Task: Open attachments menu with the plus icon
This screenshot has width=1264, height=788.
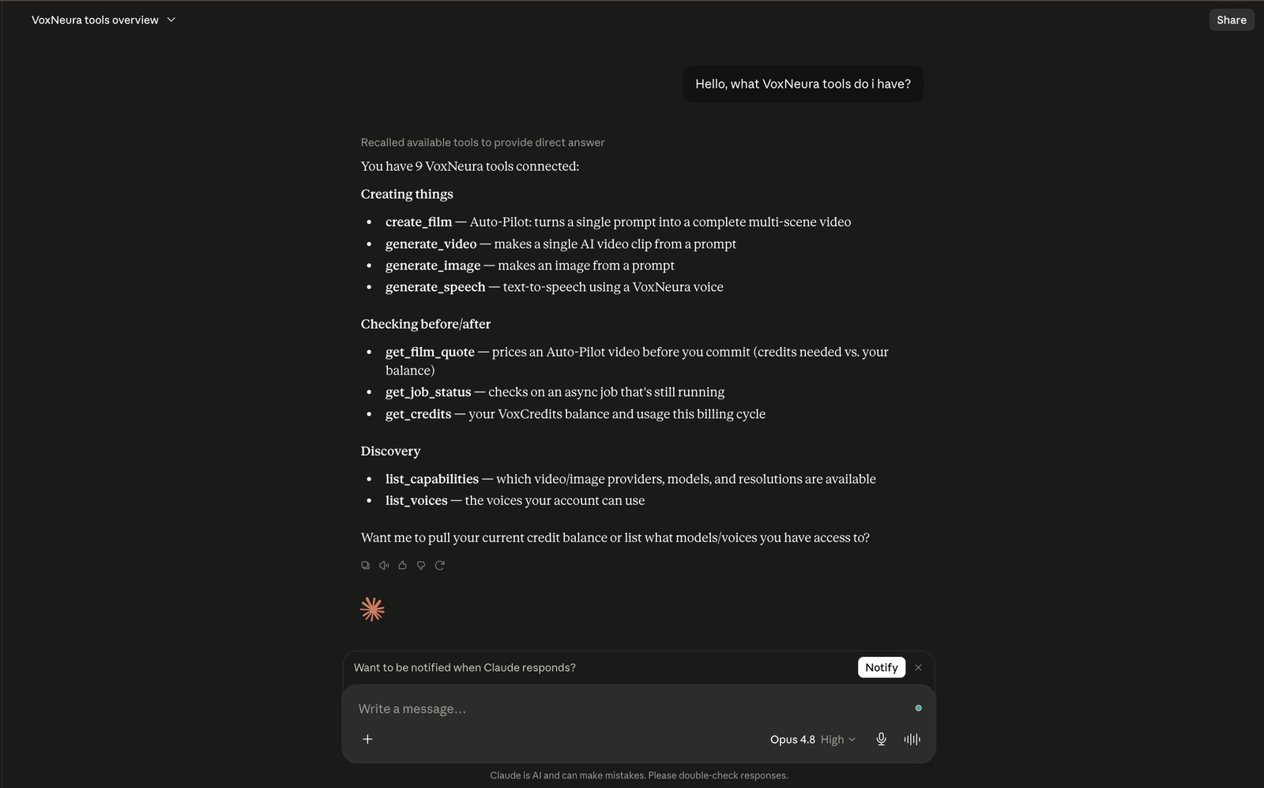Action: click(367, 739)
